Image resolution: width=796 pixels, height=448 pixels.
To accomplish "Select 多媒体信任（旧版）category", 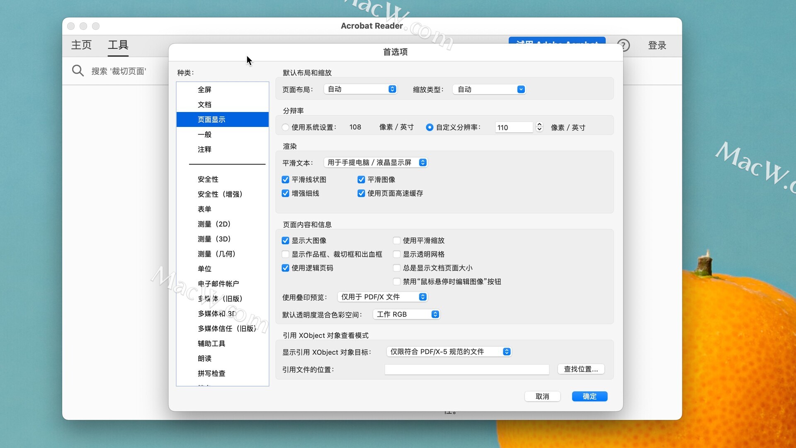I will [x=223, y=329].
